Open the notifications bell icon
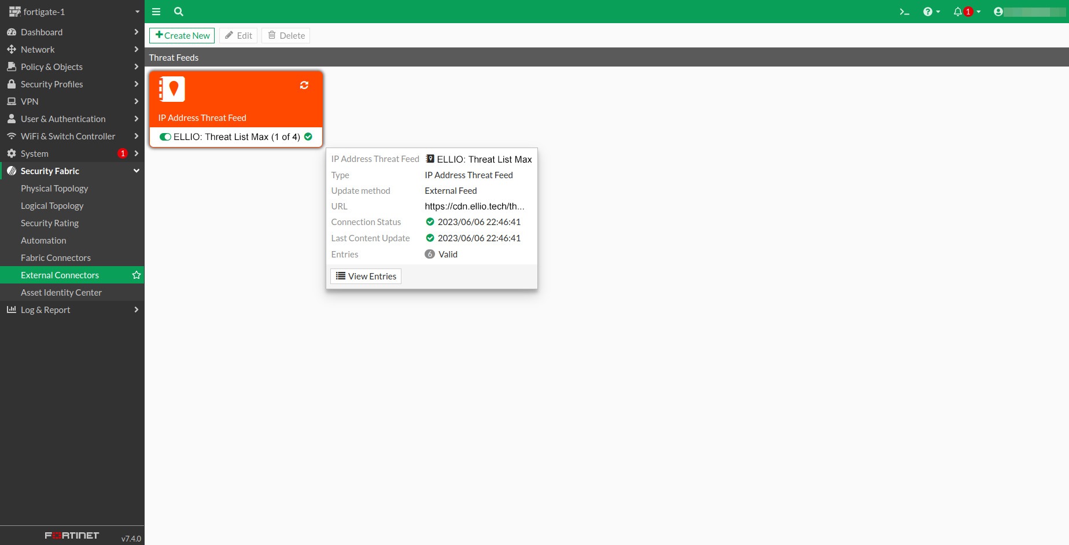The image size is (1069, 545). click(x=958, y=12)
